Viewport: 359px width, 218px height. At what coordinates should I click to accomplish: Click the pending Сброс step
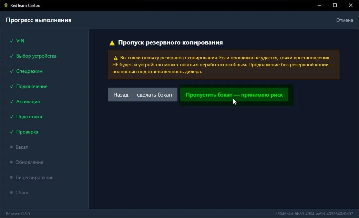22,192
